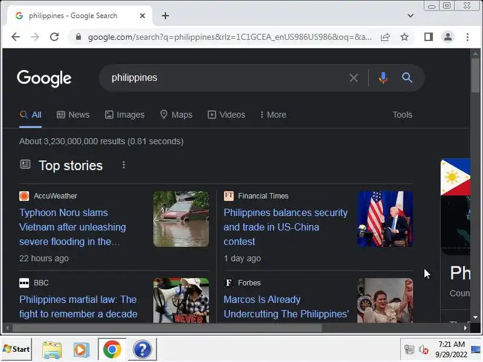
Task: Click the Top stories newspaper icon
Action: [x=25, y=164]
